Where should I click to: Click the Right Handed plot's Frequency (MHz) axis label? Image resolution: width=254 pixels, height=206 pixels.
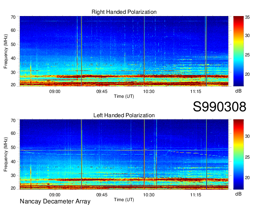[6, 51]
